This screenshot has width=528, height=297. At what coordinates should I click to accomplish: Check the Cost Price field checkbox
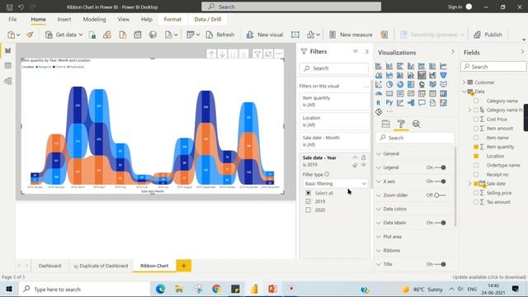476,119
